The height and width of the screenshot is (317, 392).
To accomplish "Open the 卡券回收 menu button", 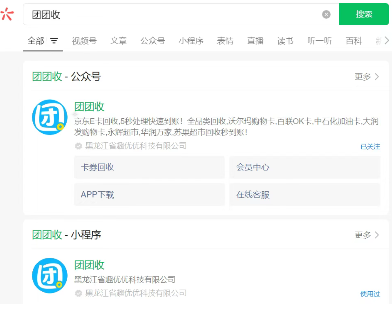I will [149, 167].
